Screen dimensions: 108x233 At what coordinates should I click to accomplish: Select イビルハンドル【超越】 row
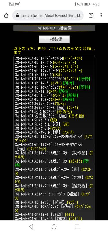tap(48, 218)
